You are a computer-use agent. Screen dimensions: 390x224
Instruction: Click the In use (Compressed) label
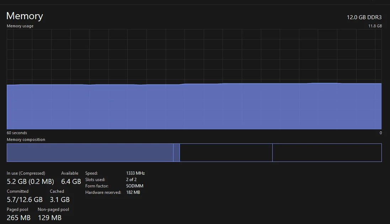tap(26, 173)
